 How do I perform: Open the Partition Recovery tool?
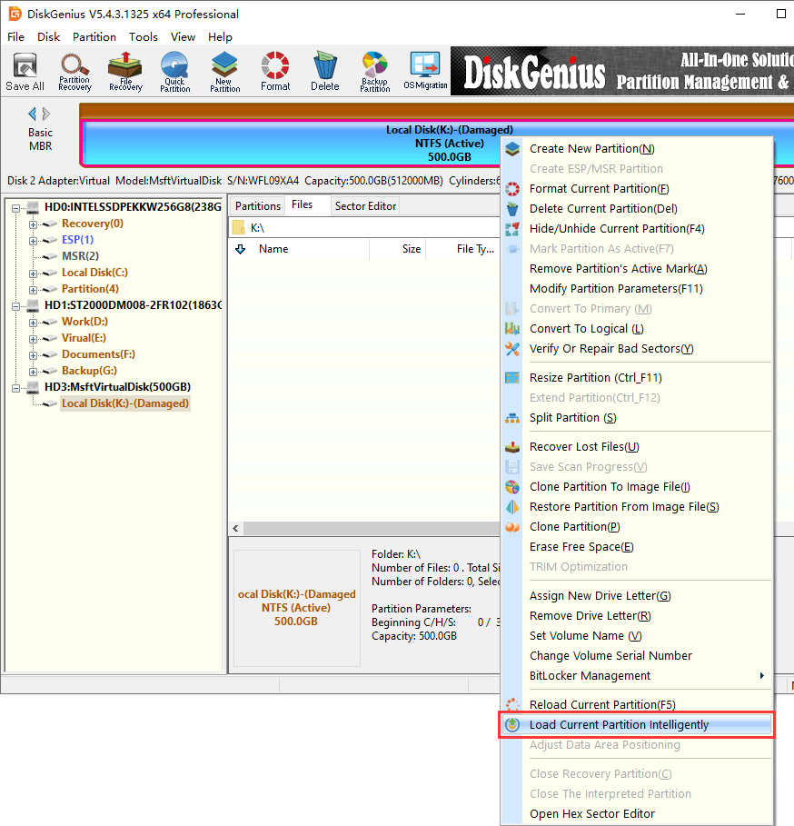coord(74,71)
